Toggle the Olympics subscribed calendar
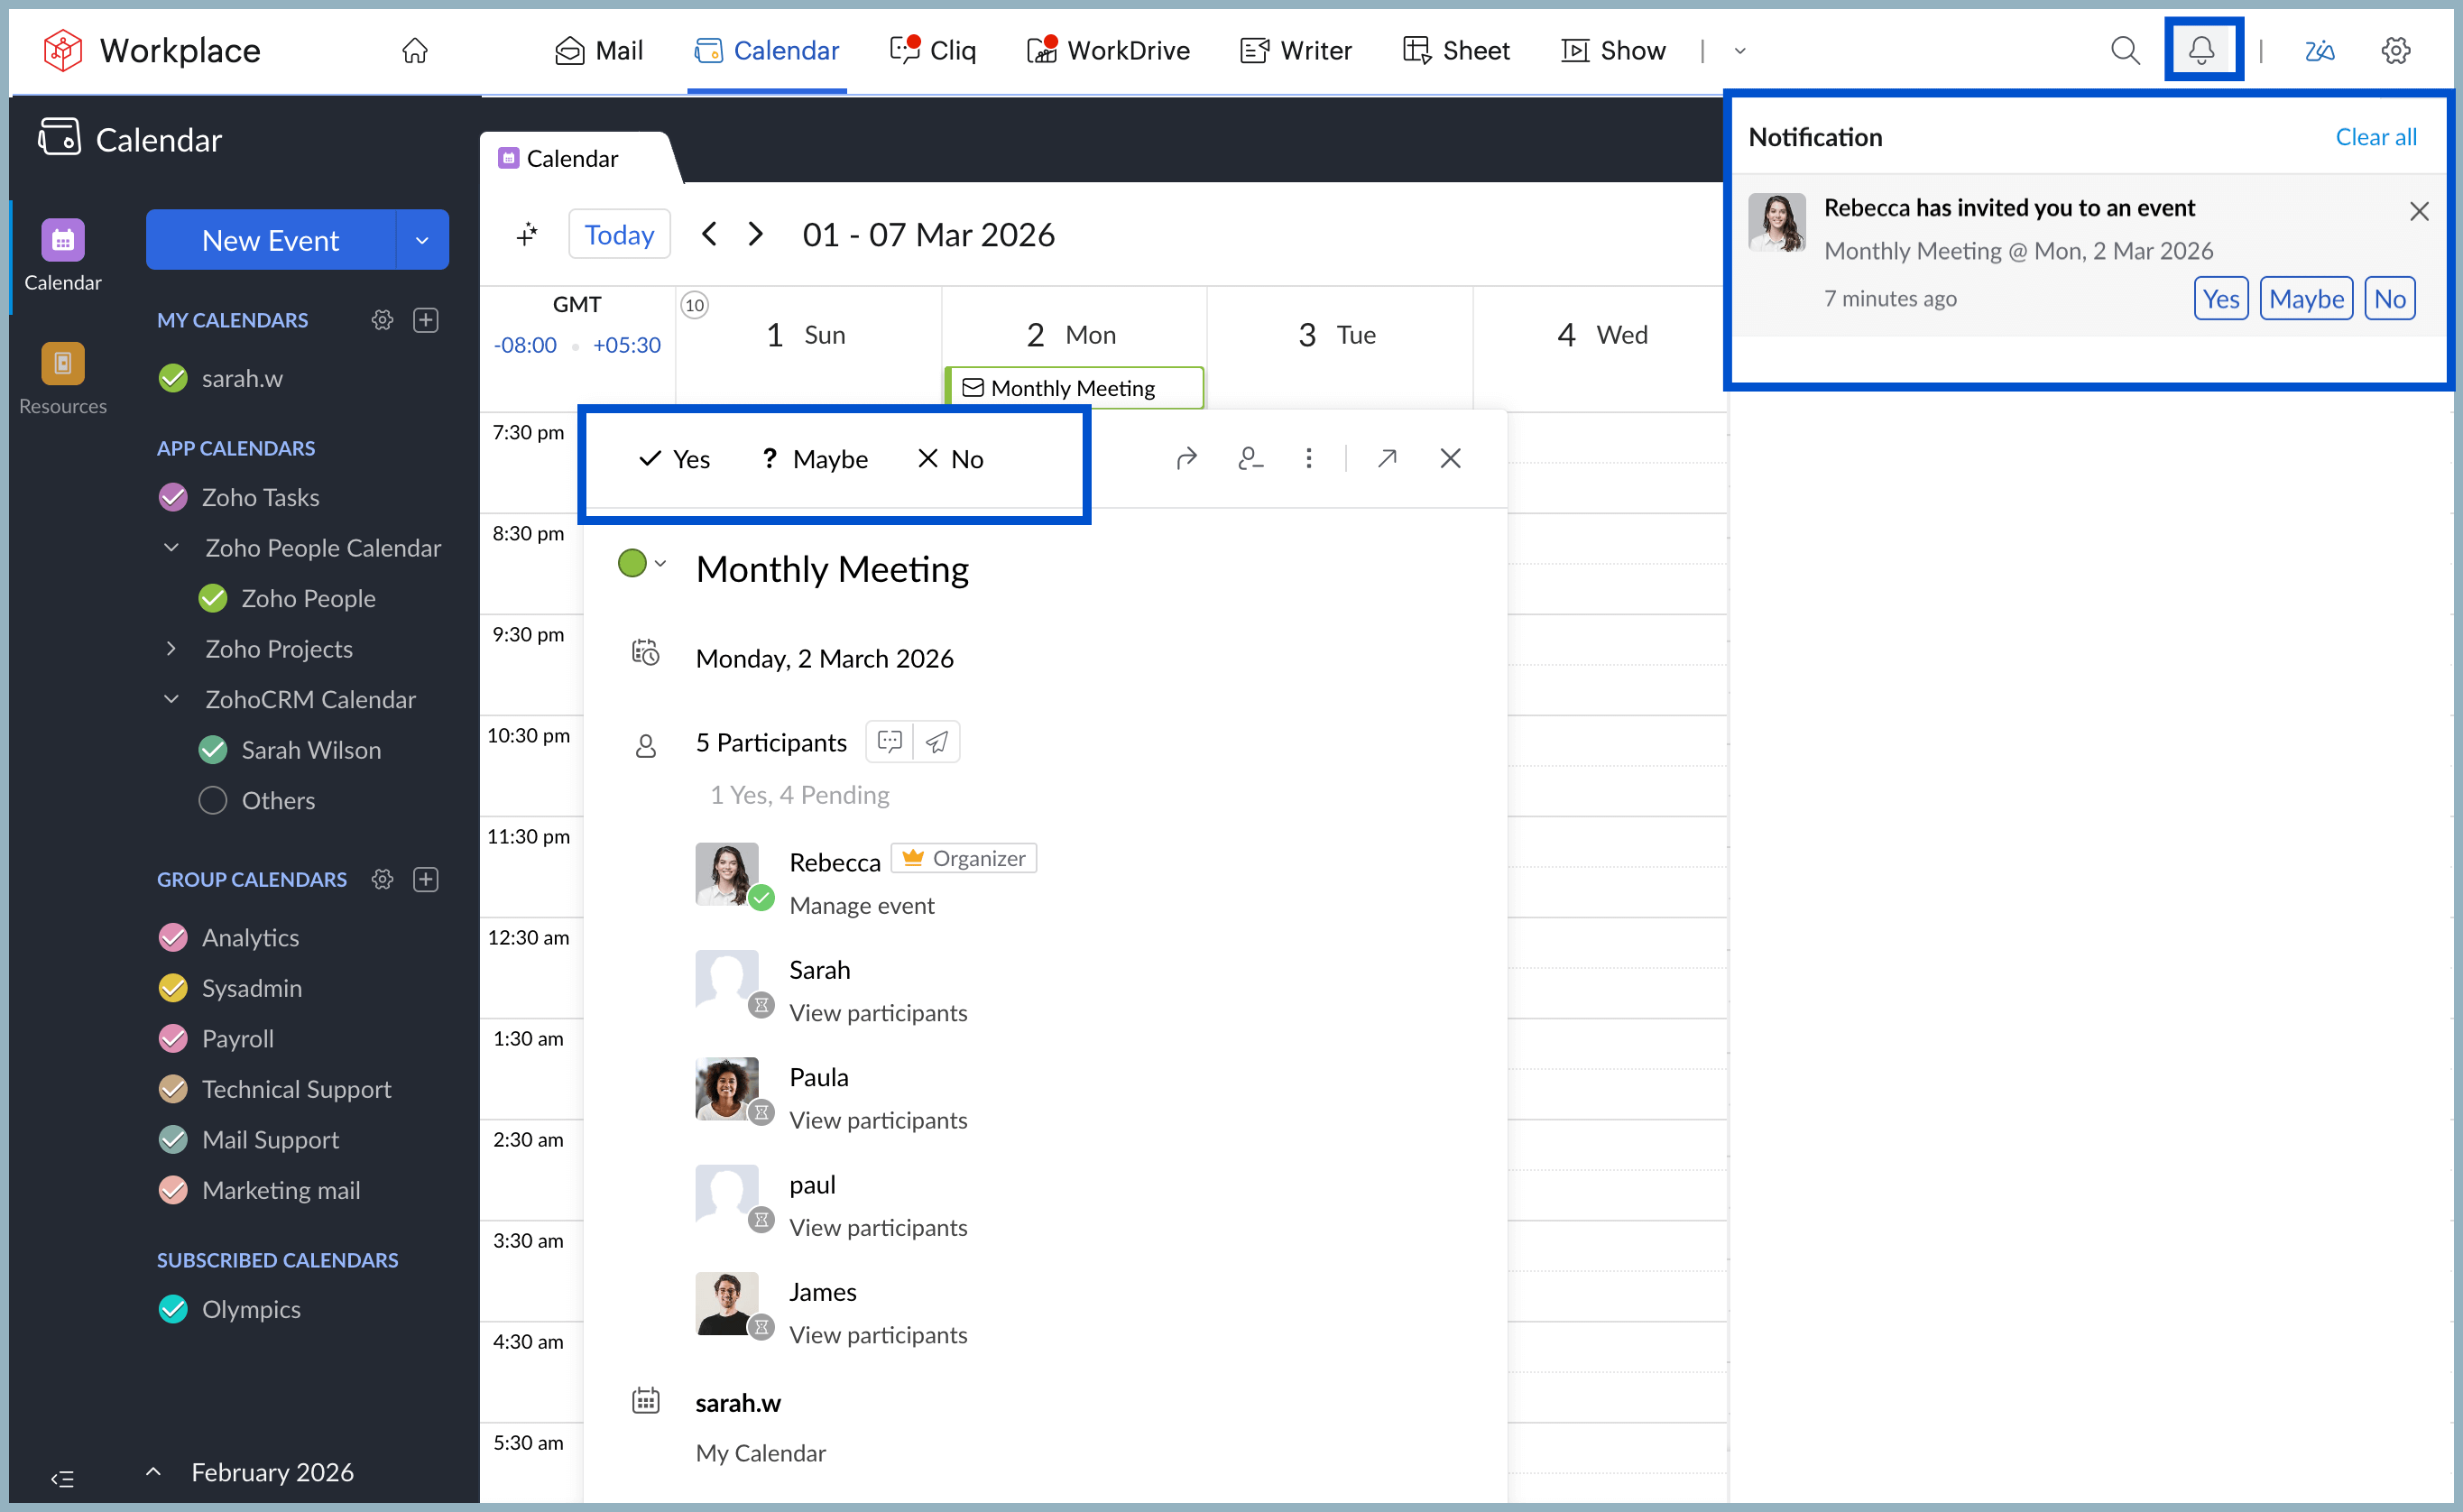 (173, 1309)
